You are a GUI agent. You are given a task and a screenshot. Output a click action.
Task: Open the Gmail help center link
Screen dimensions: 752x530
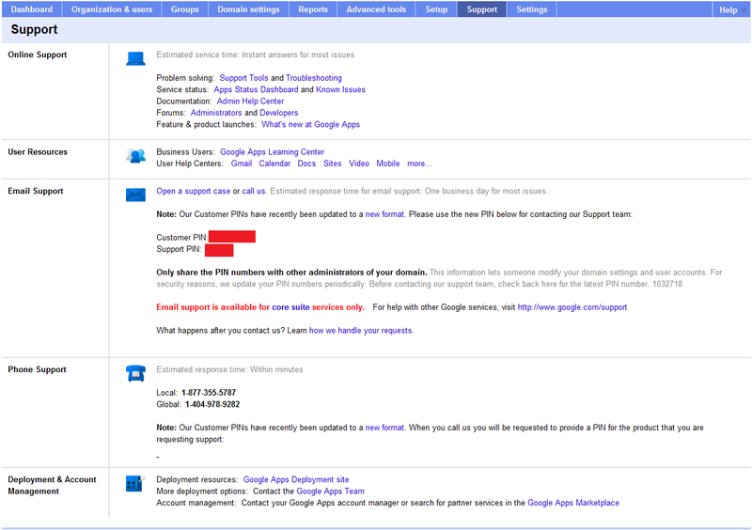(x=242, y=164)
